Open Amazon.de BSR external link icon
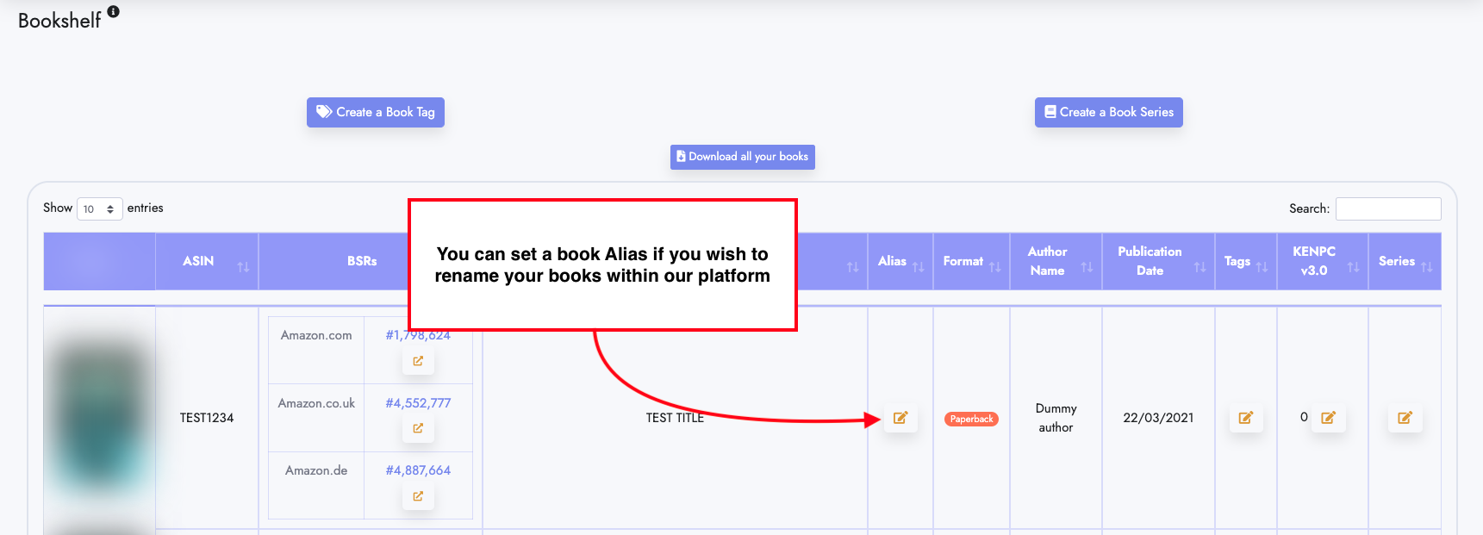The width and height of the screenshot is (1483, 535). [418, 496]
